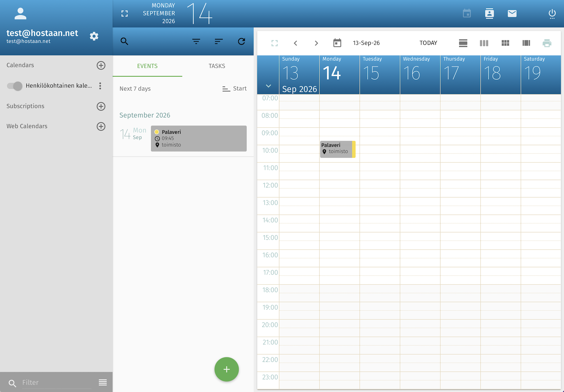Open the calendar module icon in header
This screenshot has height=392, width=564.
coord(467,13)
